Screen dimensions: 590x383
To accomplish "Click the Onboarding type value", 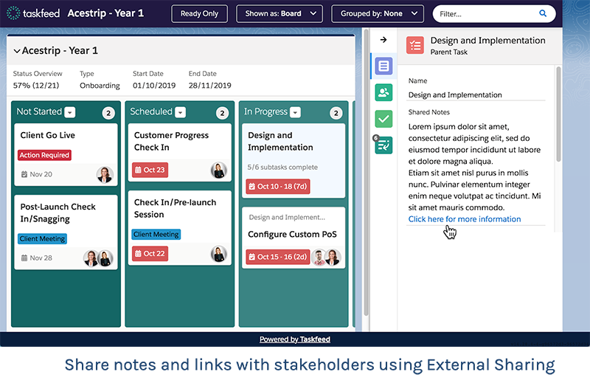I will [x=100, y=86].
